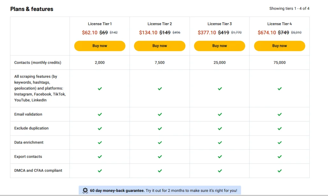328x196 pixels.
Task: Click Tier 4 all scraping features checkmark
Action: point(279,88)
